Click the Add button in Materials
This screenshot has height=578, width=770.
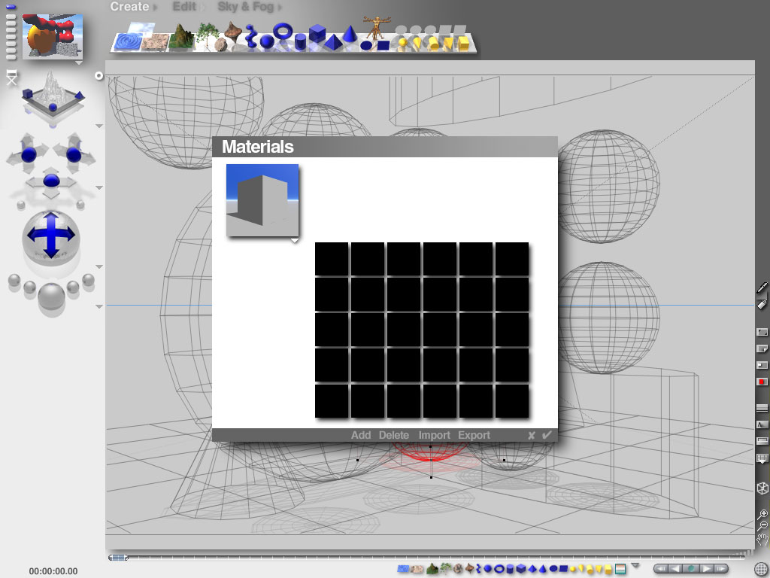coord(361,435)
